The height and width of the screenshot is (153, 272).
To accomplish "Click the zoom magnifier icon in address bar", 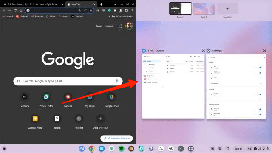I will click(x=79, y=11).
